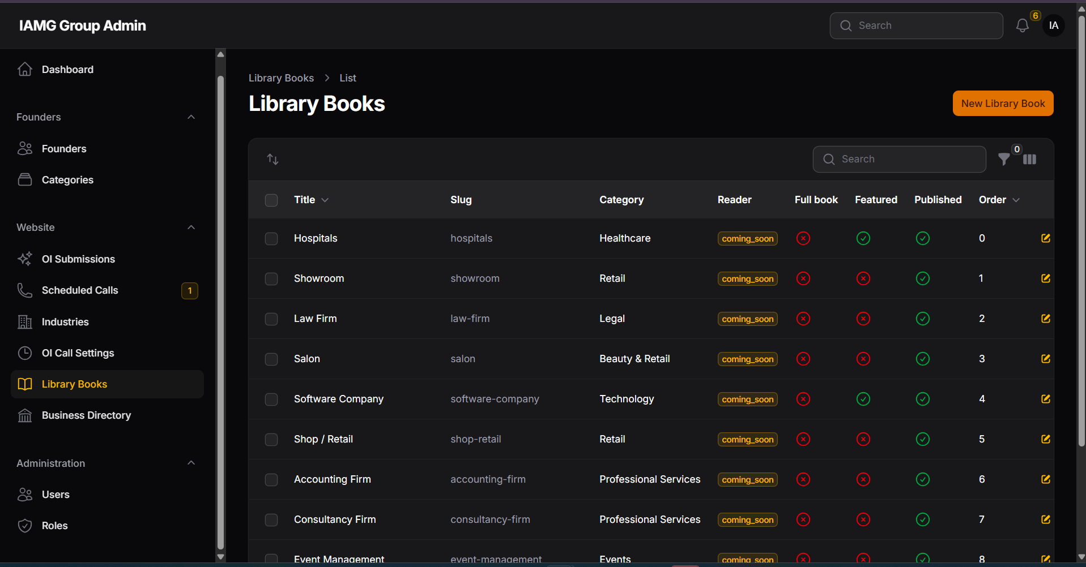Click the Dashboard home icon
The image size is (1086, 567).
click(25, 69)
